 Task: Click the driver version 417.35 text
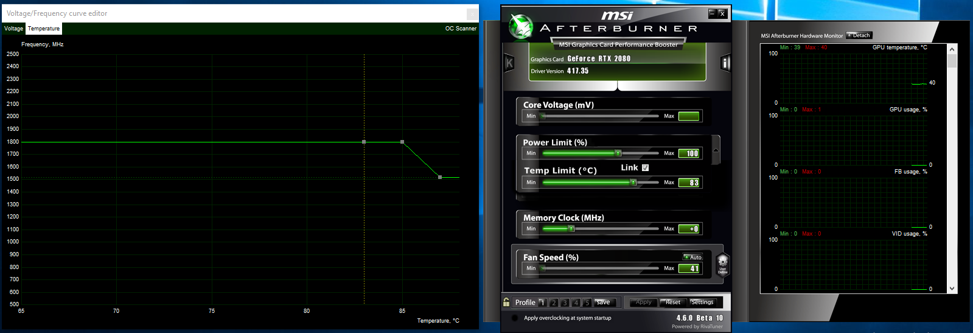[577, 71]
